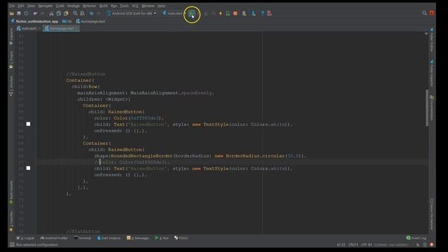
Task: Open the main.dart run configuration dropdown
Action: pyautogui.click(x=174, y=13)
